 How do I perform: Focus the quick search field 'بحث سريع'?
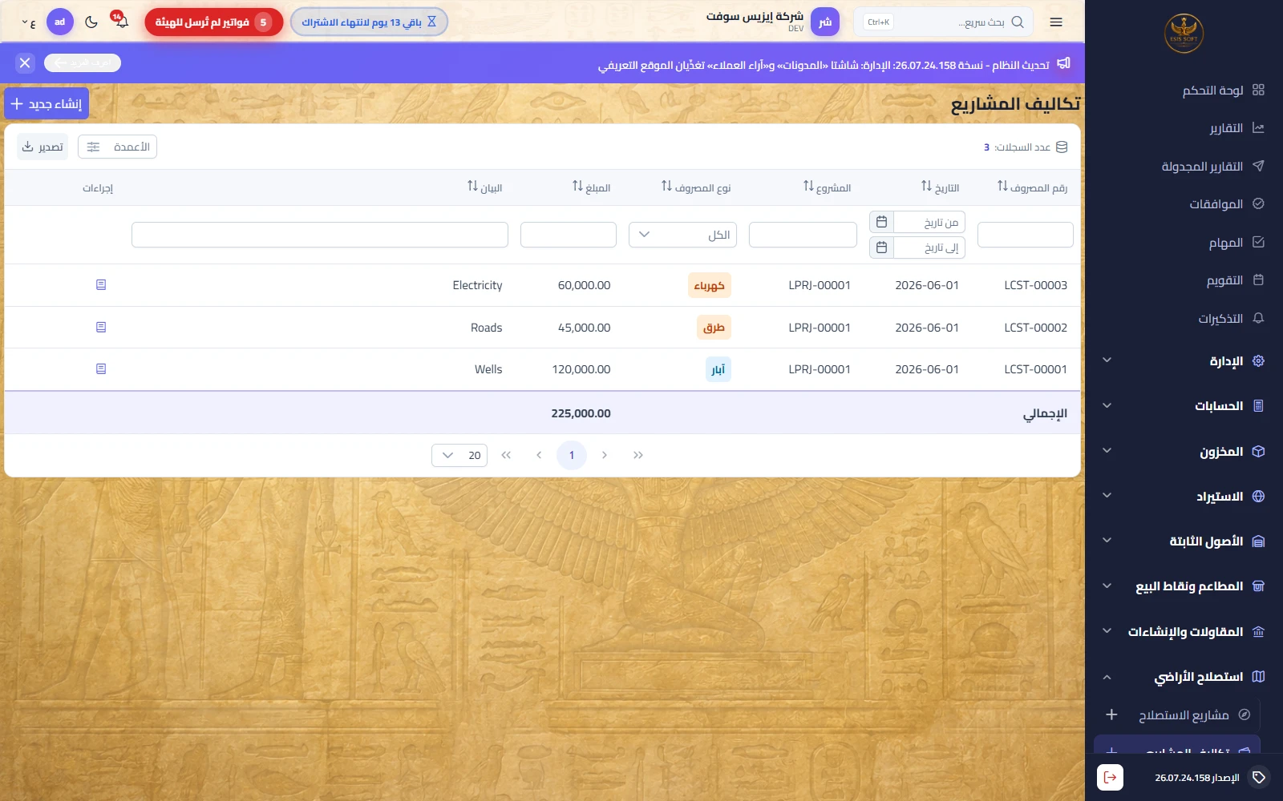coord(944,22)
